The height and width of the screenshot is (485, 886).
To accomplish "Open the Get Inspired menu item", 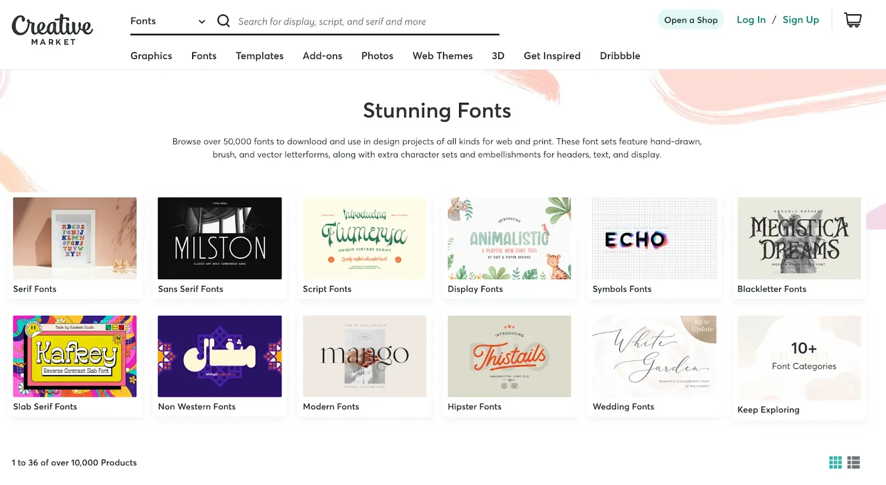I will 552,56.
